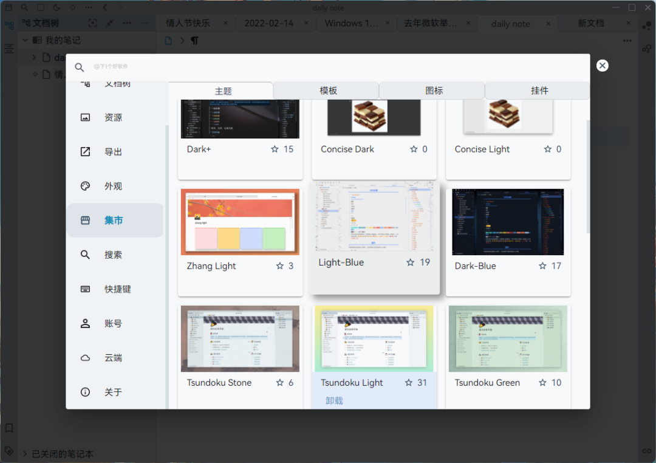
Task: Expand the first document under 我的笔记
Action: coord(35,58)
